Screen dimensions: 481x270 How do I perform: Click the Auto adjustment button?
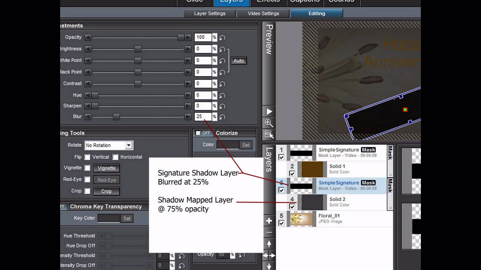point(239,61)
